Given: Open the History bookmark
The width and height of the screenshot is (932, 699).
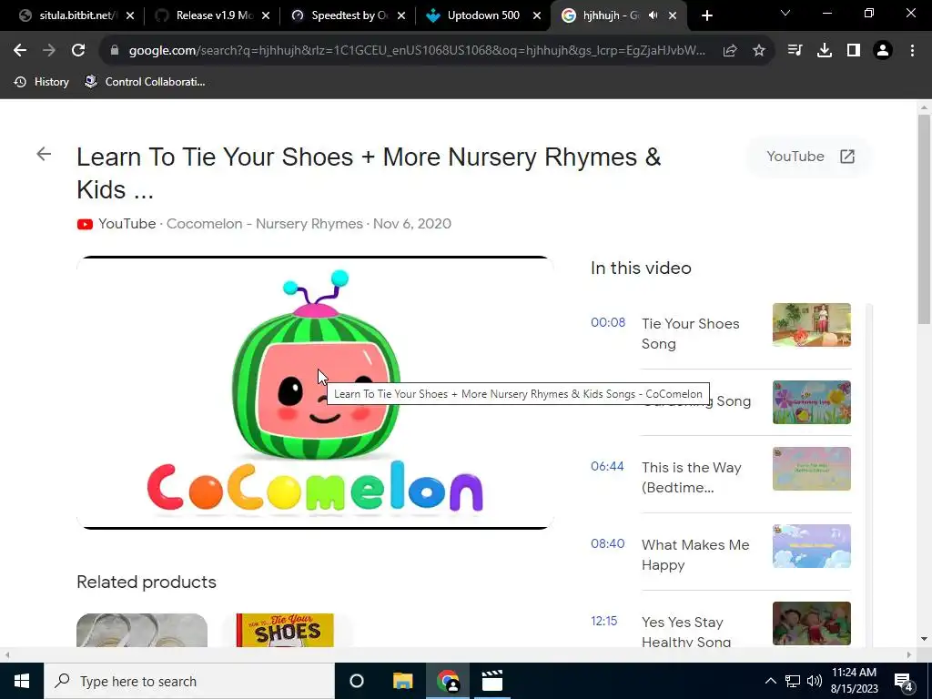Looking at the screenshot, I should [x=41, y=82].
